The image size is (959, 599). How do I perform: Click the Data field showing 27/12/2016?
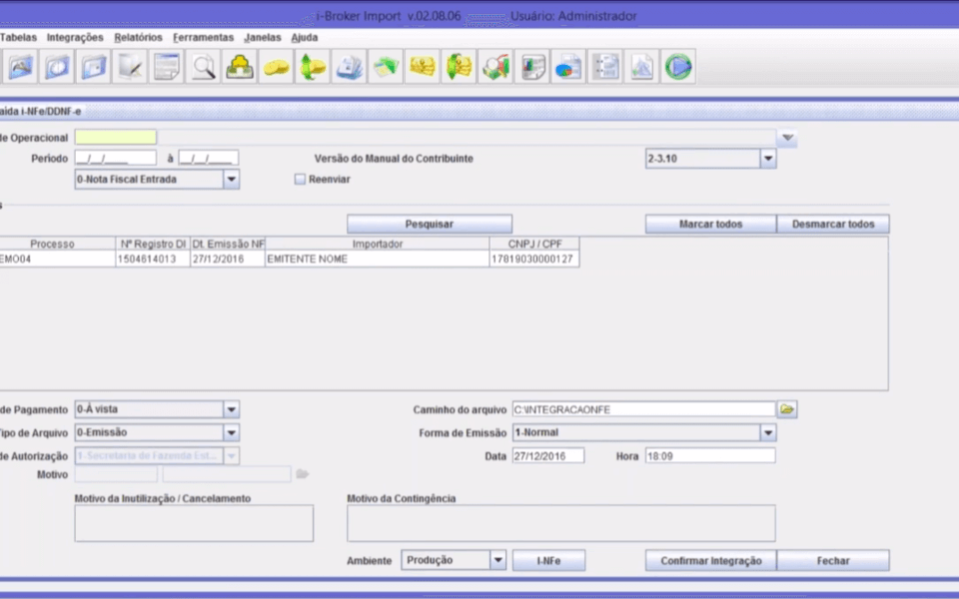548,455
